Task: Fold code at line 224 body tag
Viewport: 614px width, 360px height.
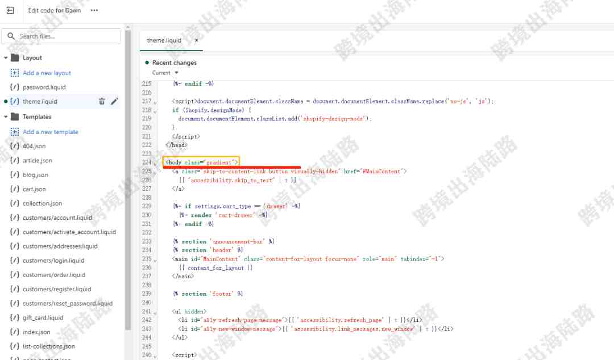Action: pos(155,164)
